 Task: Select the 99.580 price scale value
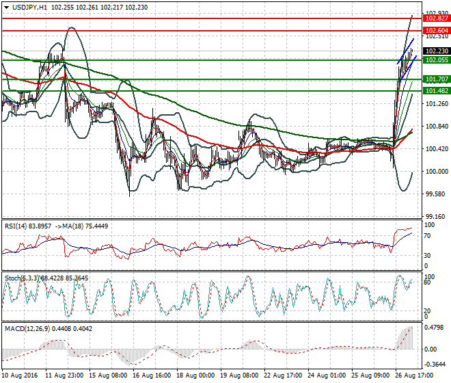437,194
